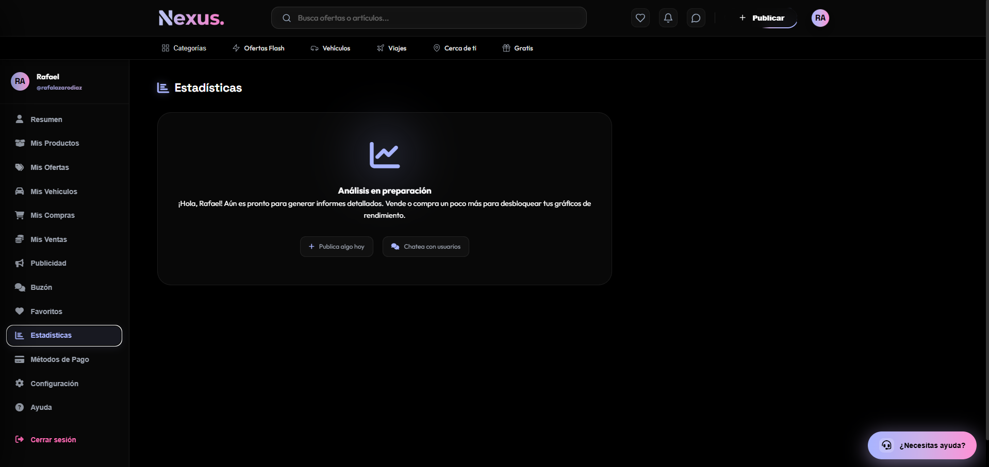Open Métodos de Pago
The width and height of the screenshot is (989, 467).
point(64,359)
